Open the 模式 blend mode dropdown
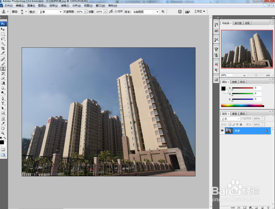The width and height of the screenshot is (275, 209). [50, 12]
